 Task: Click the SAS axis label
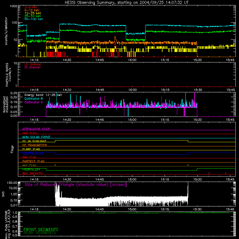3,194
